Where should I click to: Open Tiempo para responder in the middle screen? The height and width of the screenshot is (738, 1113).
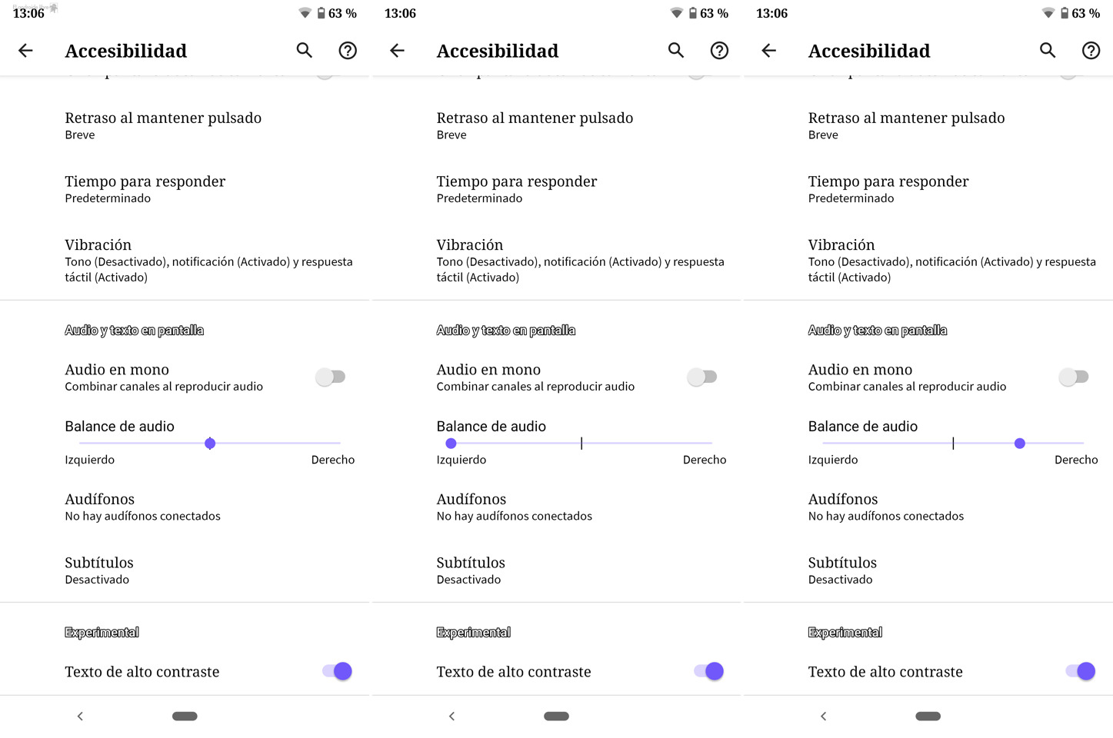click(517, 189)
